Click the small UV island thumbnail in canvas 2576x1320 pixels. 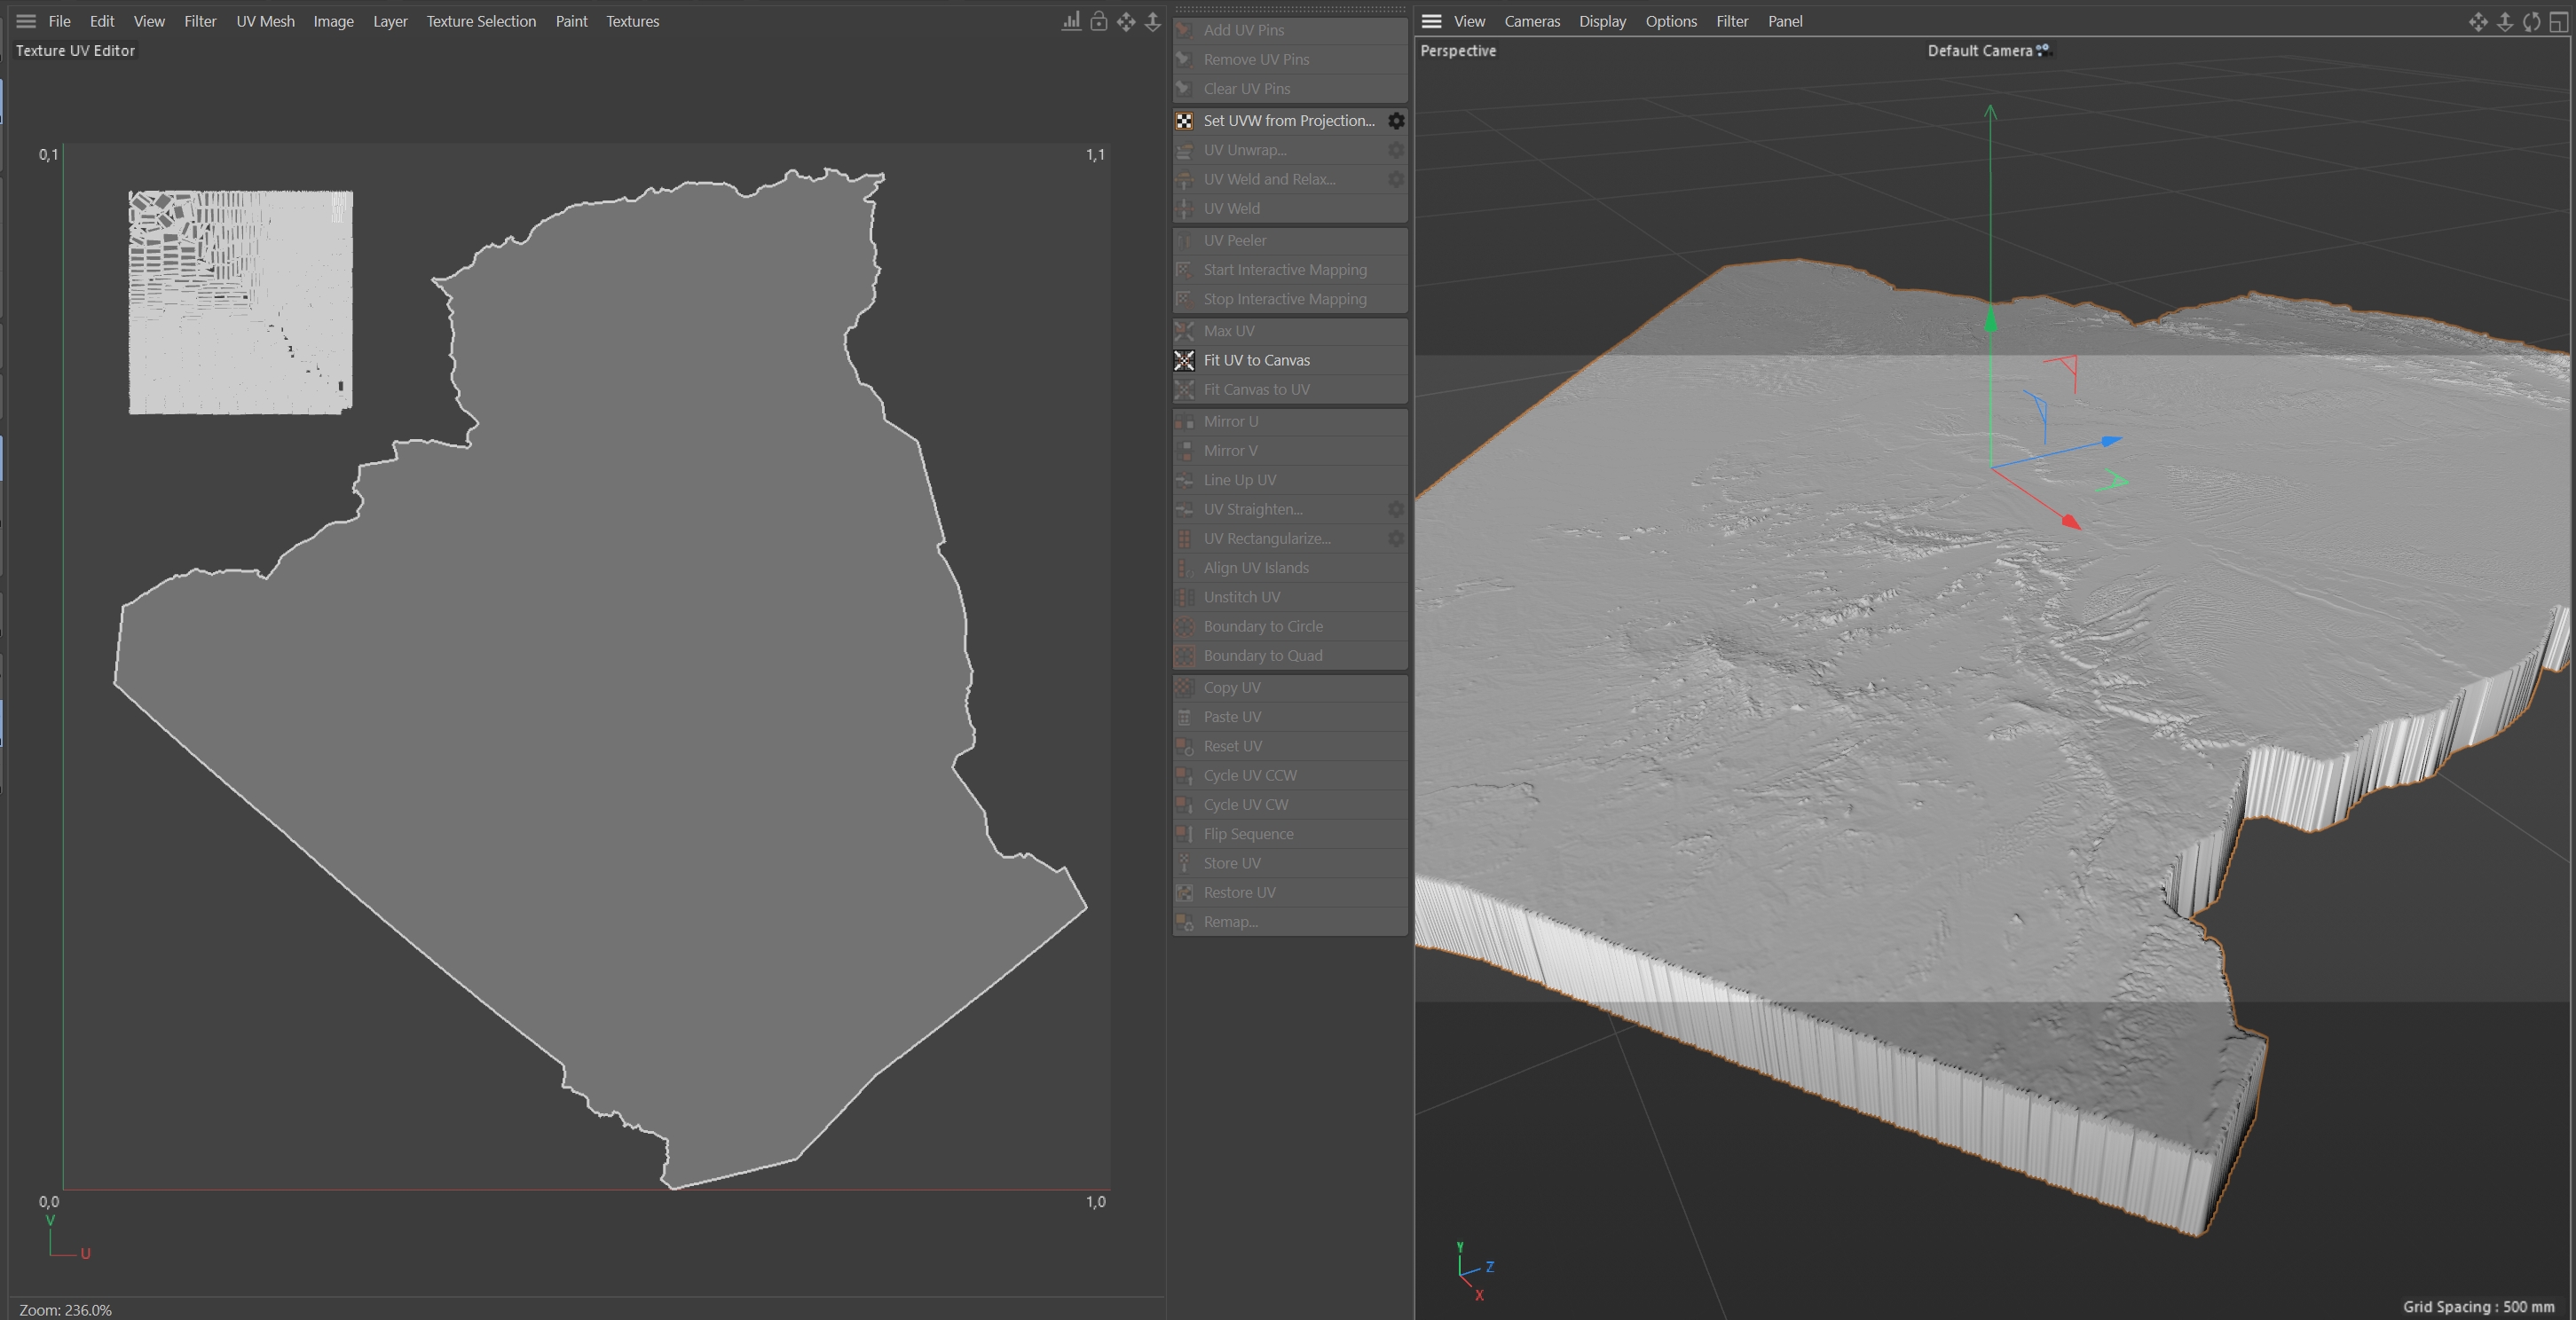240,302
